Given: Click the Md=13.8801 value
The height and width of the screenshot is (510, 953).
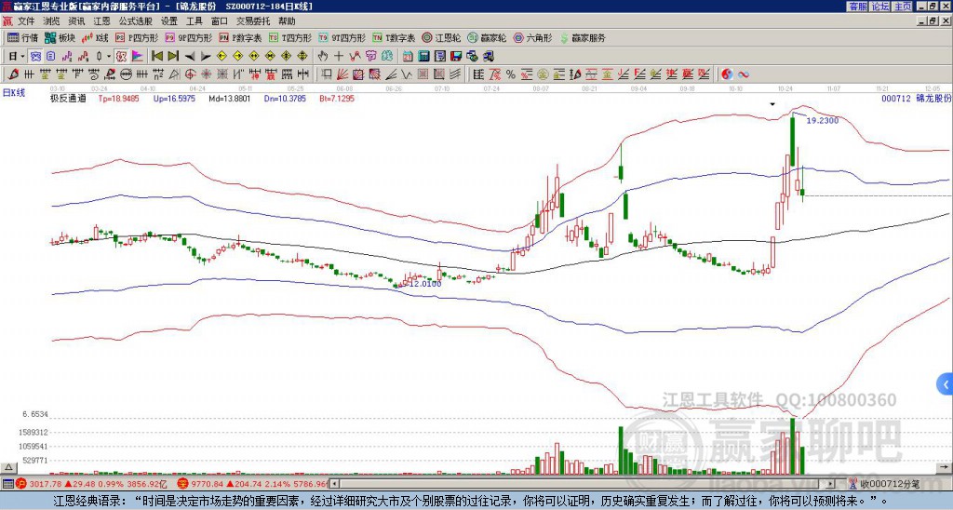Looking at the screenshot, I should (230, 99).
